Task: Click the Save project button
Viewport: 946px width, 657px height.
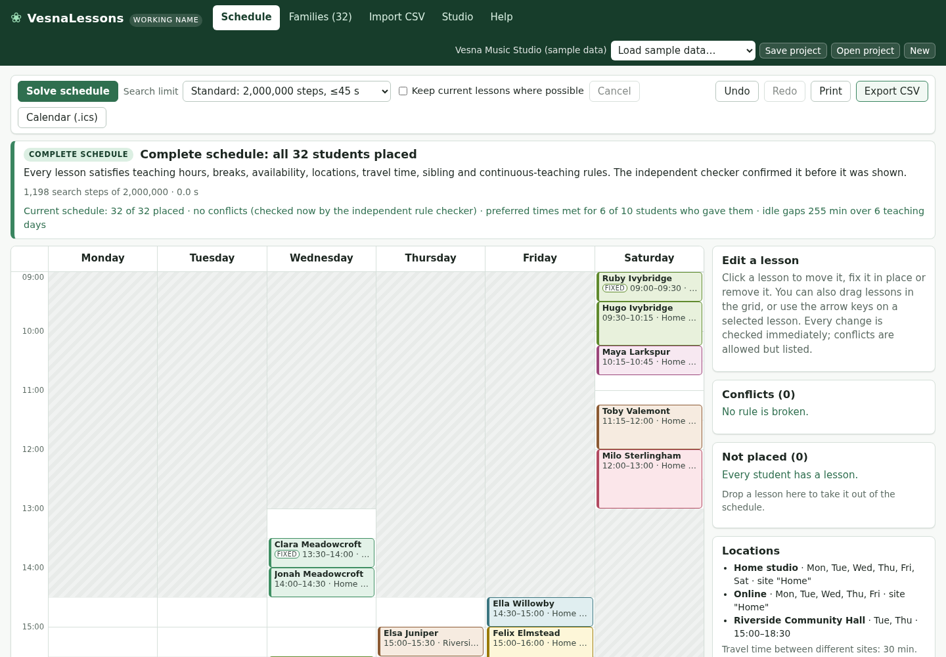Action: pyautogui.click(x=793, y=51)
